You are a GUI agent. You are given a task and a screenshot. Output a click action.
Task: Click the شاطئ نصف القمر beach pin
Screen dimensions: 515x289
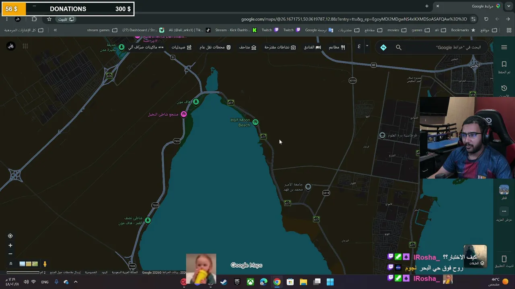(148, 220)
